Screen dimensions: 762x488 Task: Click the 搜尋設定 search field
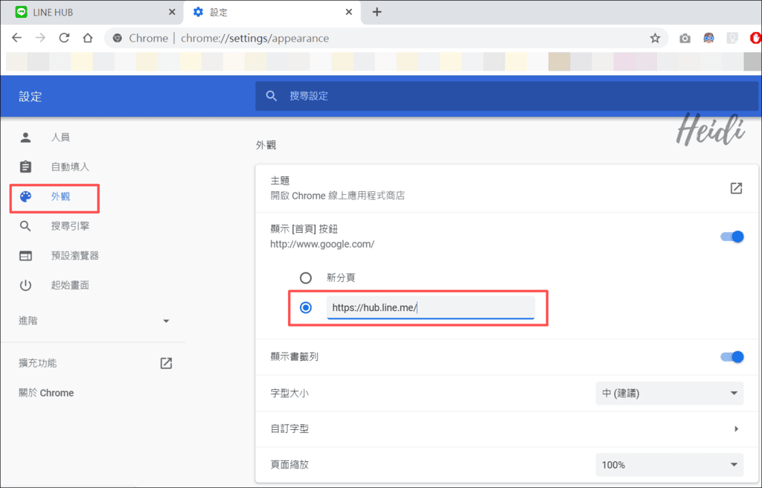[x=506, y=96]
